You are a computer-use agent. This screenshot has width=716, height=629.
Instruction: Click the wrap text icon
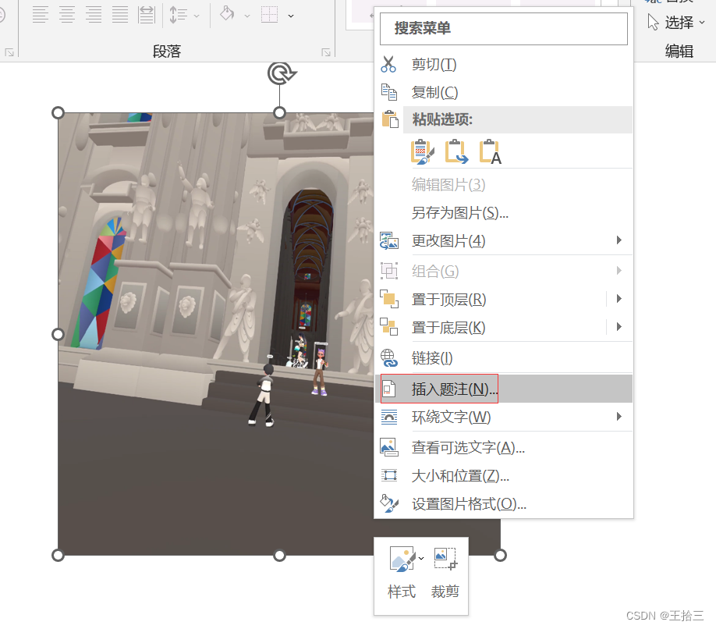click(x=389, y=417)
